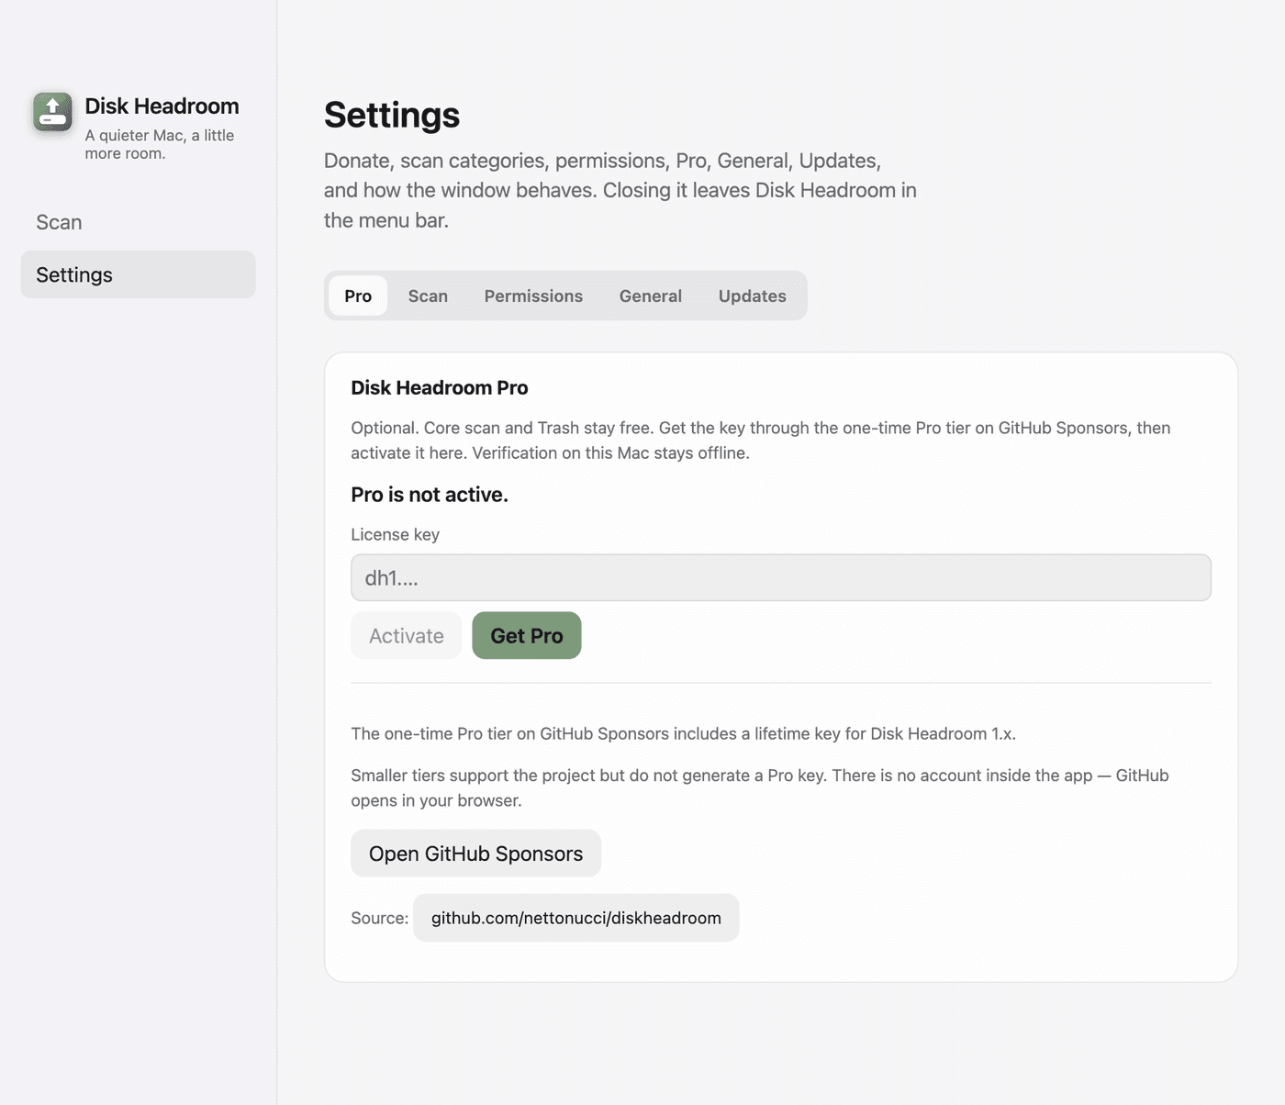Open the General tab
The width and height of the screenshot is (1285, 1105).
(x=651, y=296)
